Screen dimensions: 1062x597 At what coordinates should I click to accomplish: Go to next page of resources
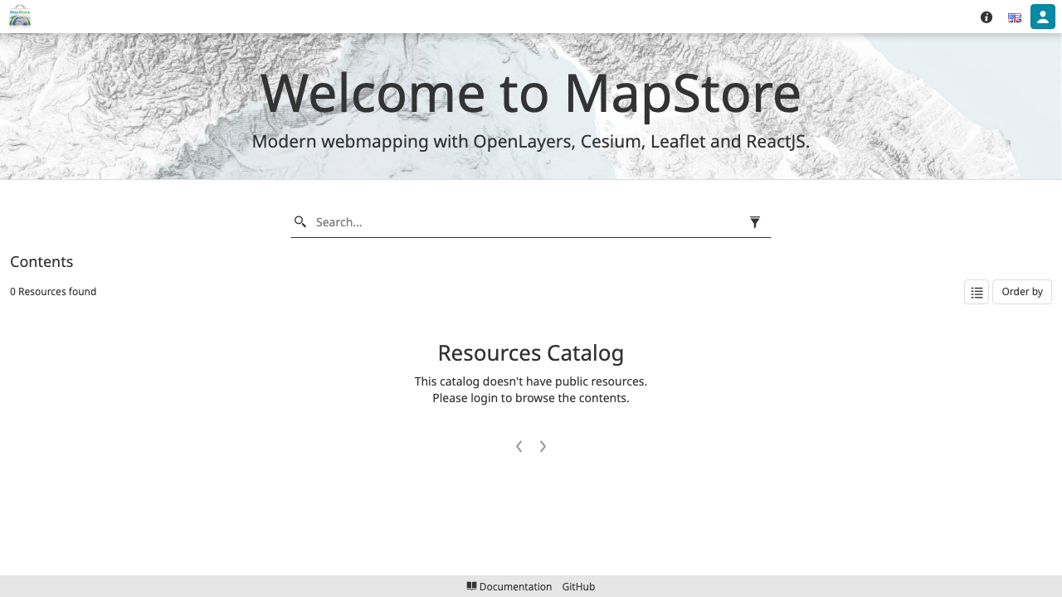(x=543, y=446)
